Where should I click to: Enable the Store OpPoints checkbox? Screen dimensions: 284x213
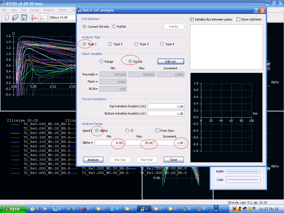pyautogui.click(x=238, y=19)
